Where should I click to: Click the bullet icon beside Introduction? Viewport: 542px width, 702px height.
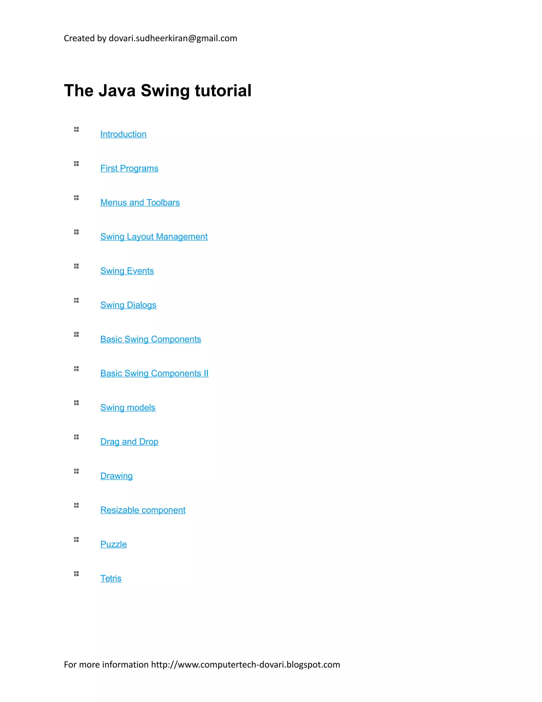[76, 130]
